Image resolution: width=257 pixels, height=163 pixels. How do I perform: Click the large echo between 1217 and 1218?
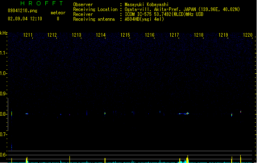(187, 113)
